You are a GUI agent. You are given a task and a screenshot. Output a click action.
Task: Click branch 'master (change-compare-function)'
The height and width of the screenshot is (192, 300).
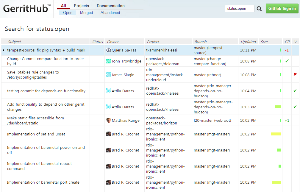tap(210, 61)
